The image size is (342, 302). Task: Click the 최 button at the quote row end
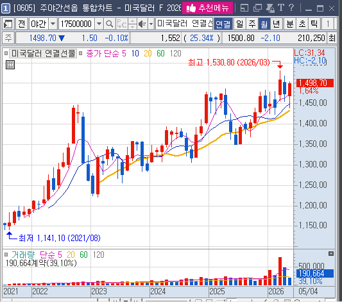point(332,38)
